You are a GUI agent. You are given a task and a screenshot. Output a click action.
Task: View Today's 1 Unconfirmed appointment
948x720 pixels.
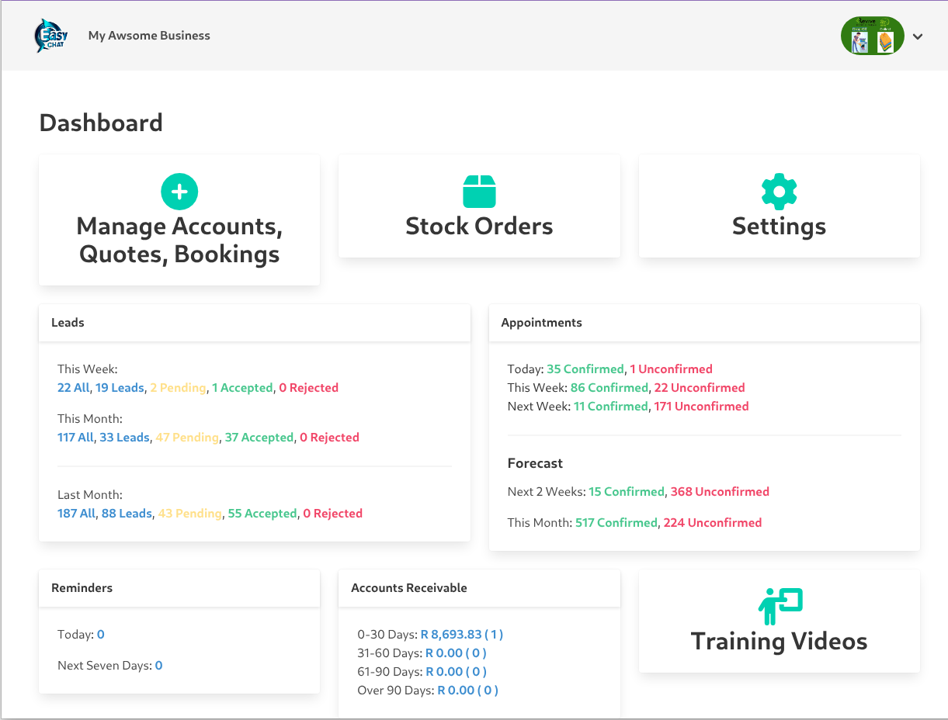click(x=671, y=369)
